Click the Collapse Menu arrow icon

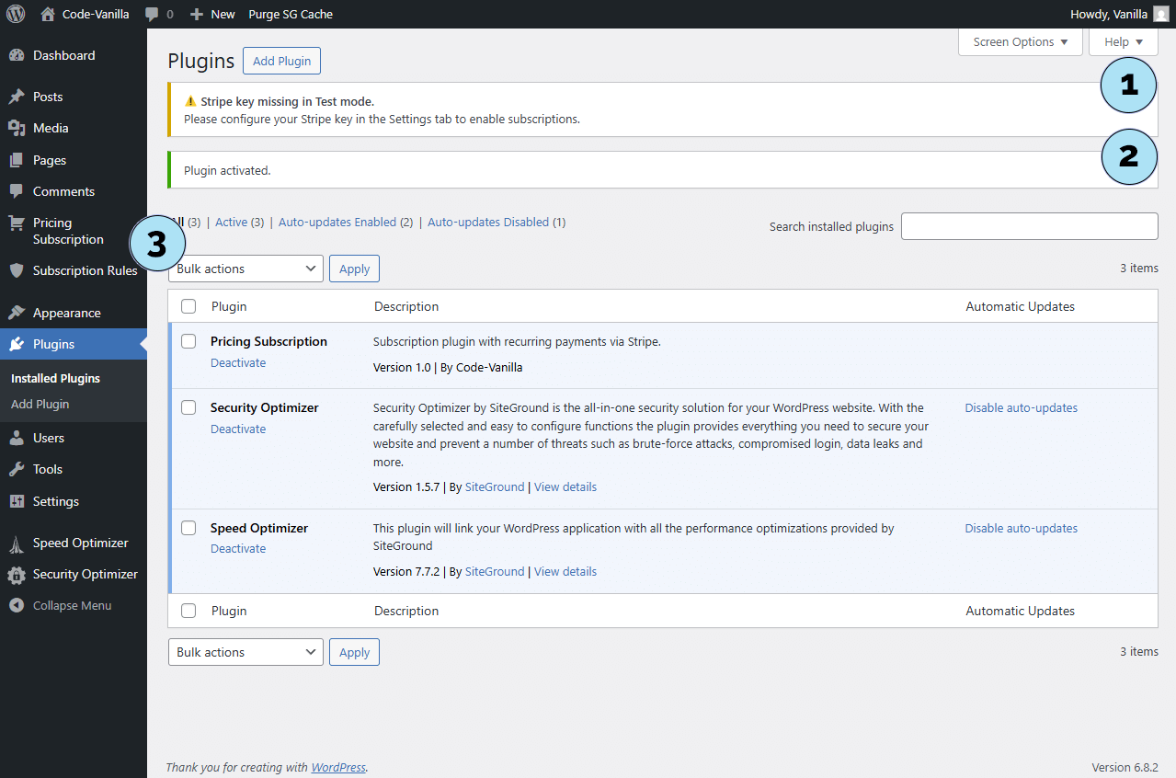click(x=16, y=606)
